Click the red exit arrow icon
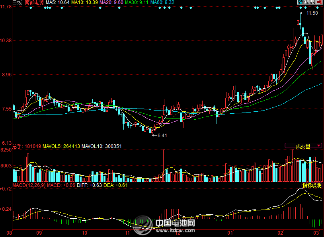Viewport: 324px width, 237px height. 319,2
